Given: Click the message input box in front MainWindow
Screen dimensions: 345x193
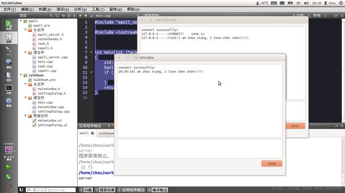Looking at the screenshot, I should click(x=200, y=149).
